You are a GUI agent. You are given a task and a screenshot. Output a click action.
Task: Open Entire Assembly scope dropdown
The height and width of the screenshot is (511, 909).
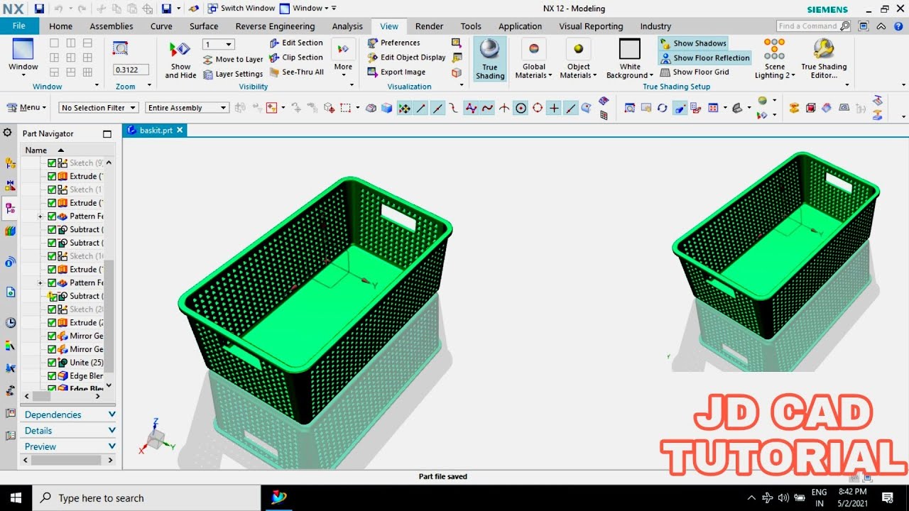click(x=187, y=108)
